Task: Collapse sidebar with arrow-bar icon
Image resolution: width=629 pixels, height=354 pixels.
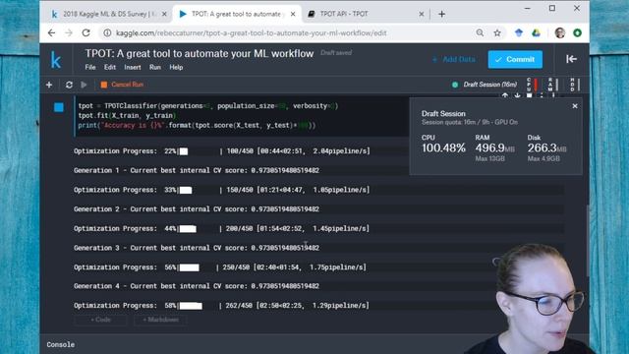Action: pos(571,59)
